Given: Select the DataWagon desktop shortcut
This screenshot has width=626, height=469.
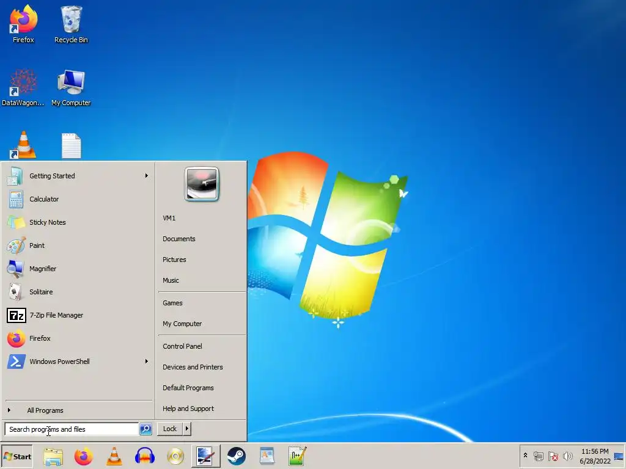Looking at the screenshot, I should (23, 88).
